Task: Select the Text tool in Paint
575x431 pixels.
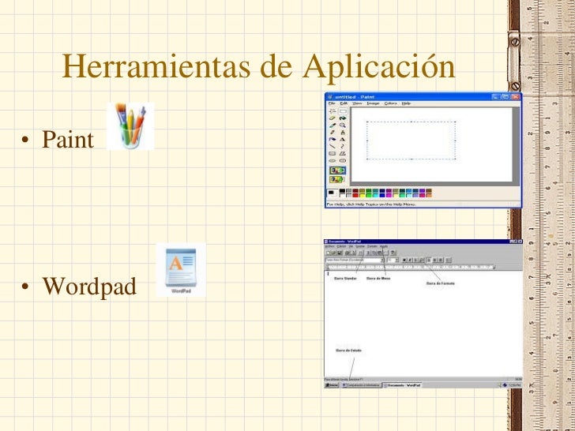Action: tap(343, 139)
